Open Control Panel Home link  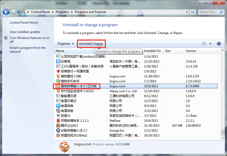(x=24, y=23)
